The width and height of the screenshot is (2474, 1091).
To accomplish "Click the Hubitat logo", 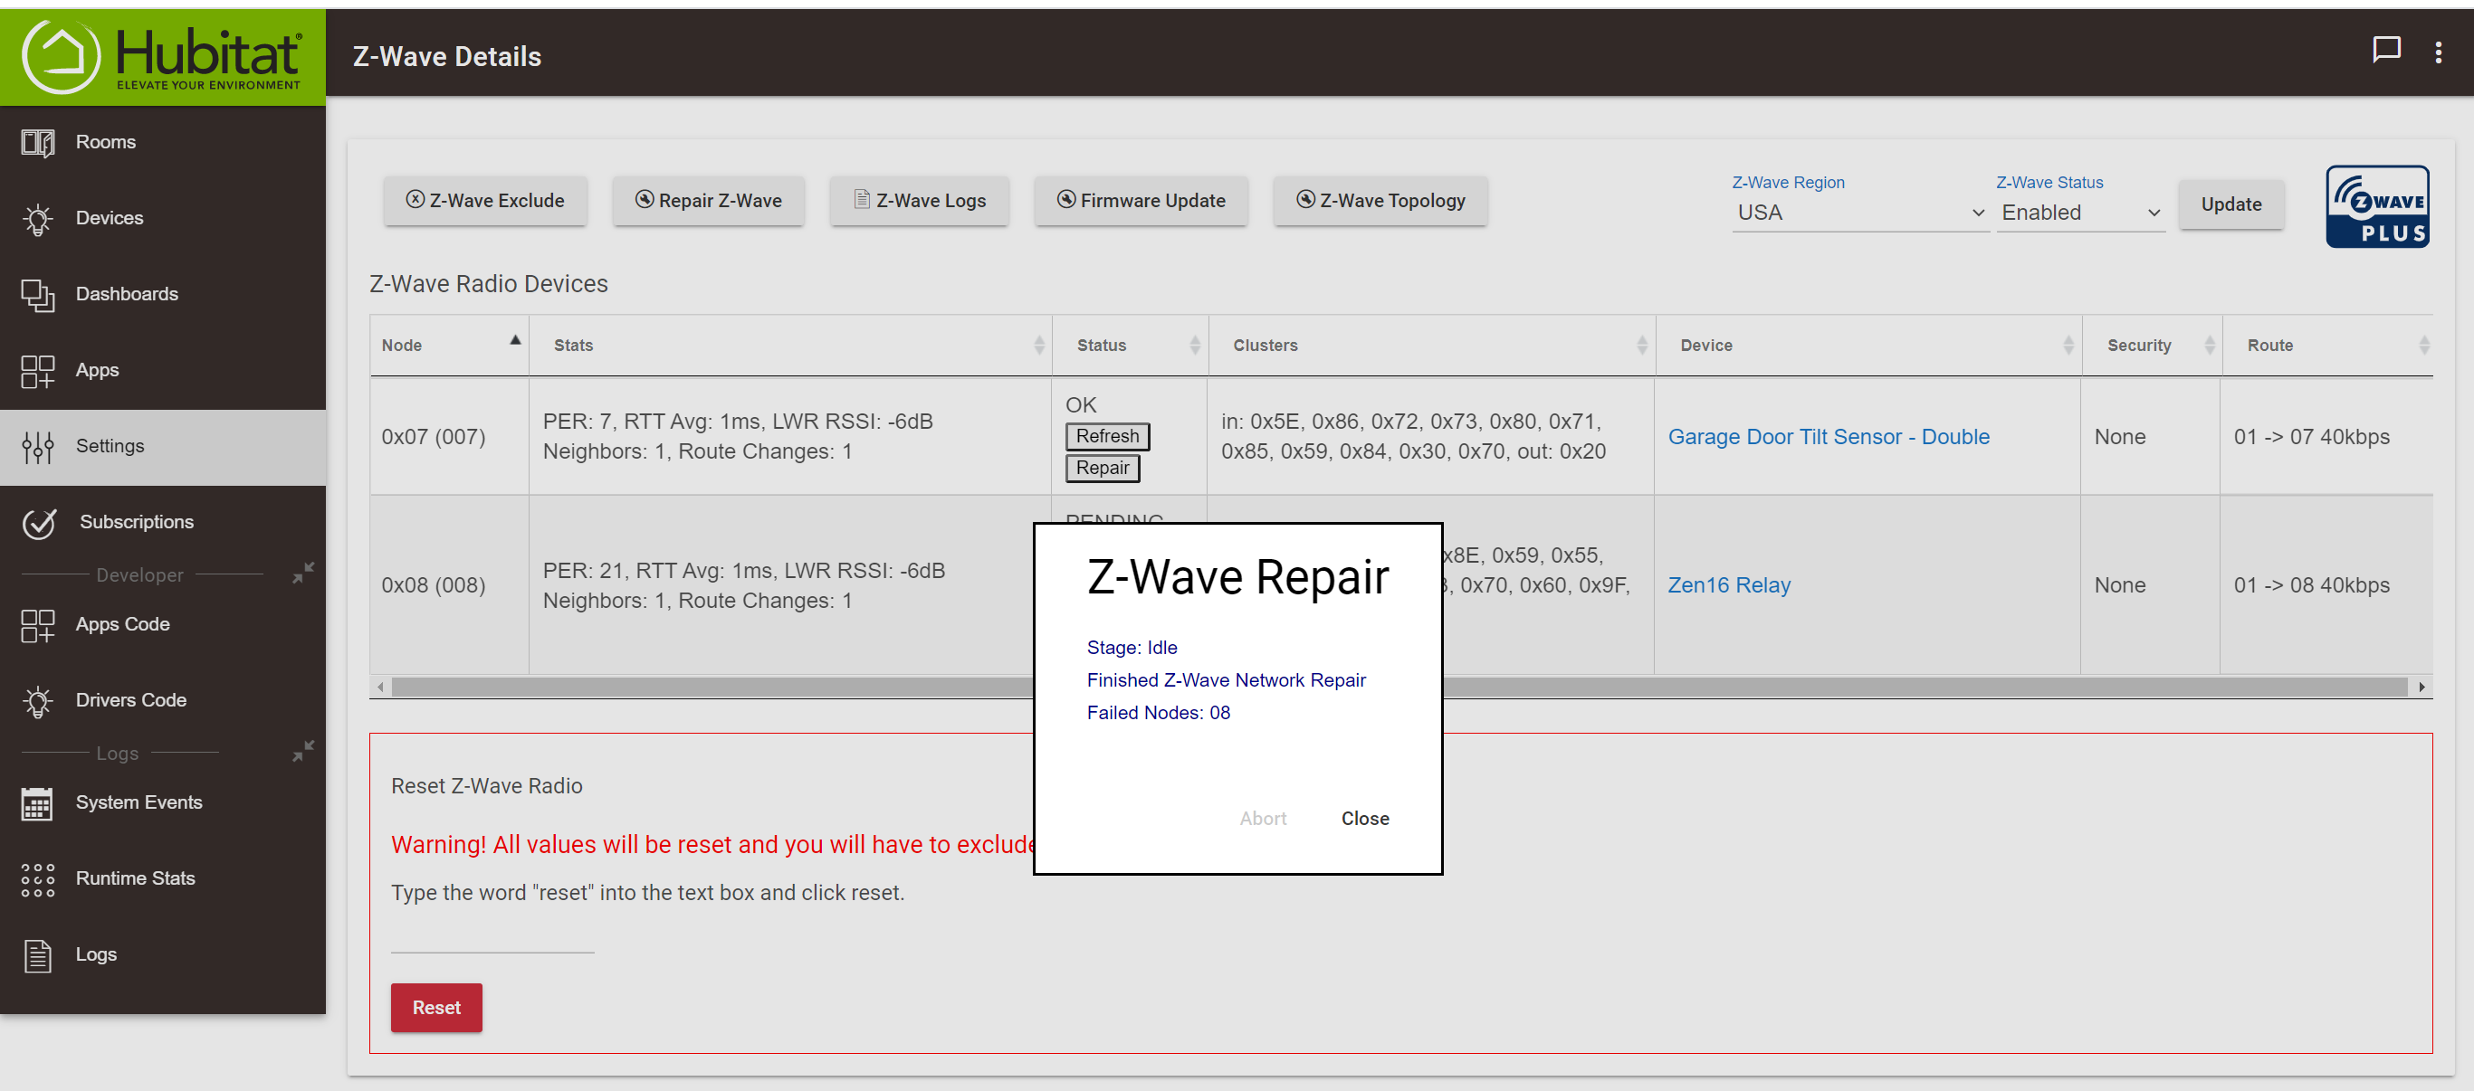I will [x=162, y=56].
